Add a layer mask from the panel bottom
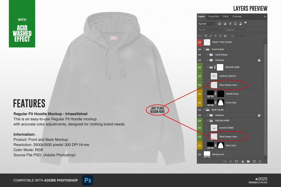The image size is (281, 187). coord(236,161)
